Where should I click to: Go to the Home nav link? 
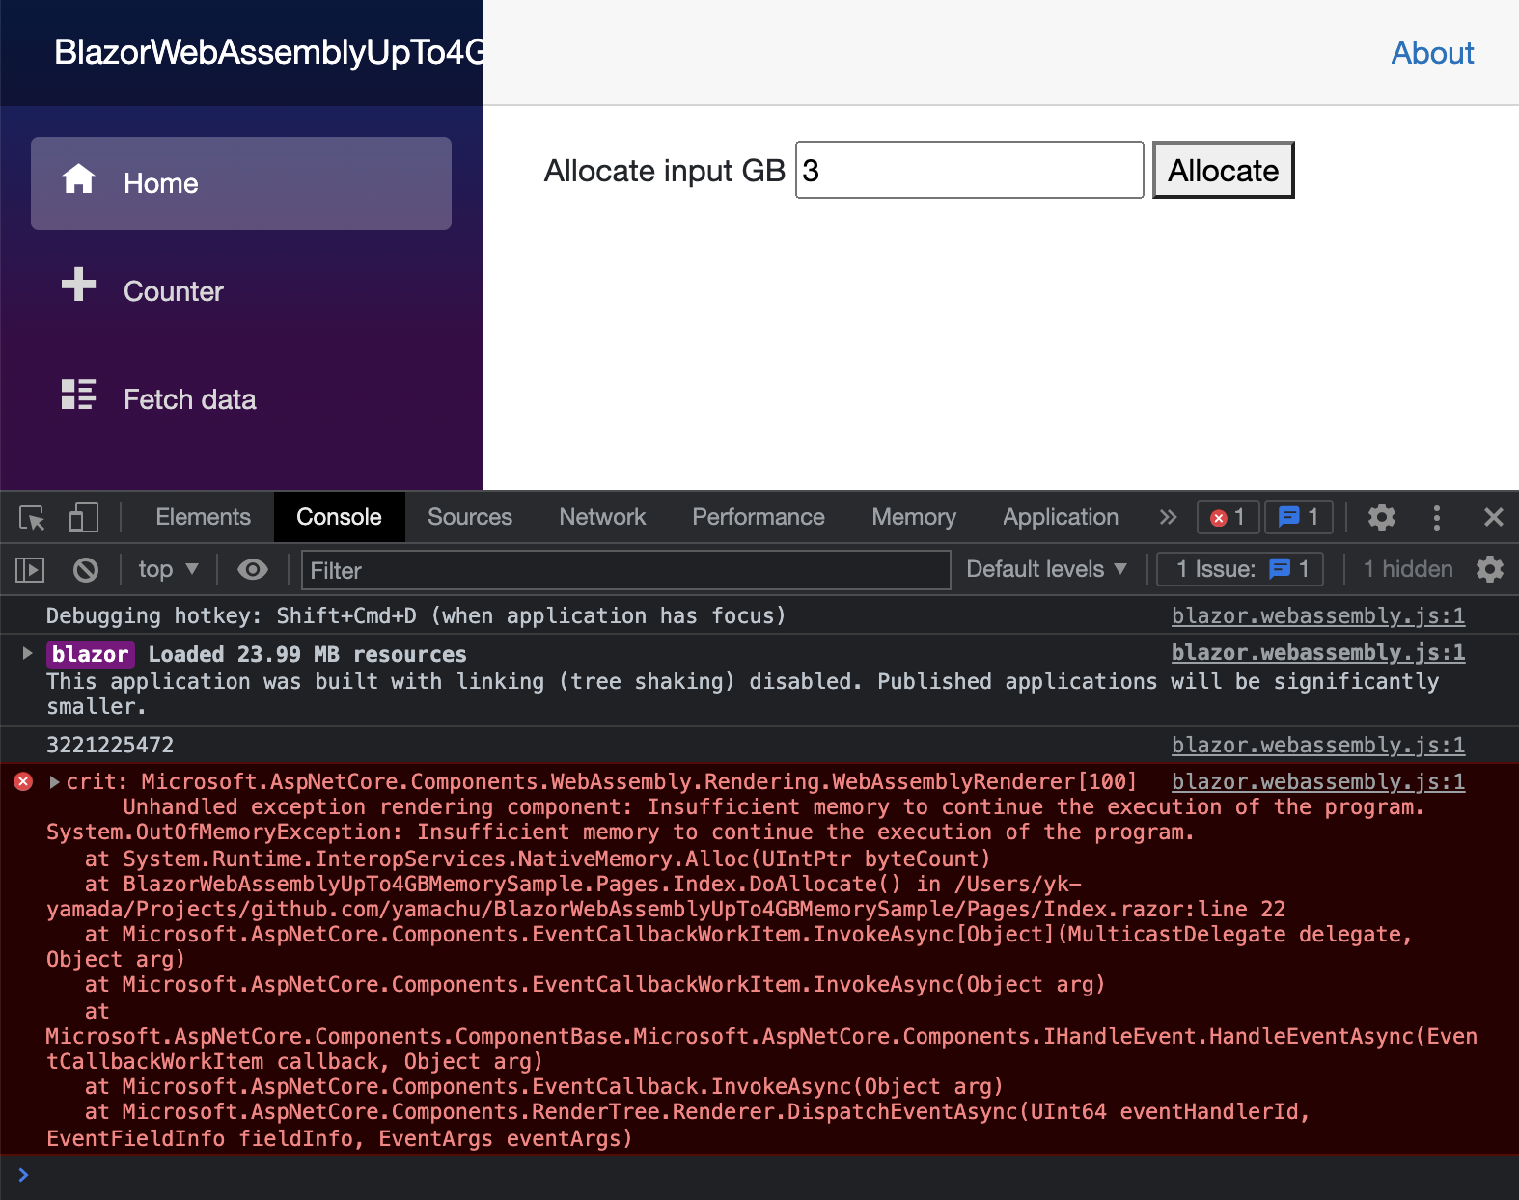241,183
